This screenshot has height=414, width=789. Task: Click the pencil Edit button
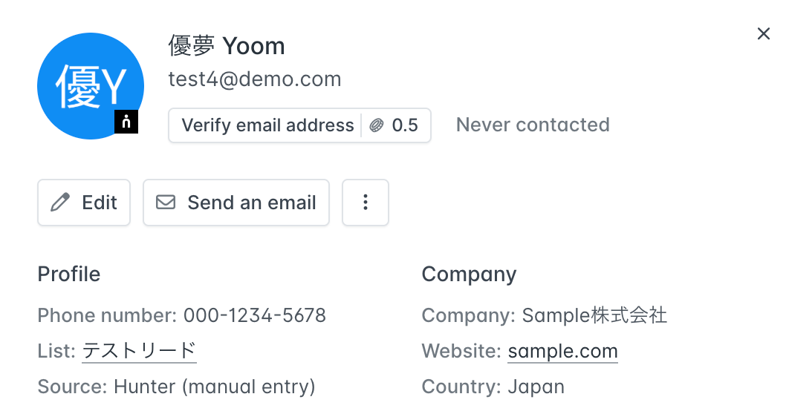[x=84, y=203]
